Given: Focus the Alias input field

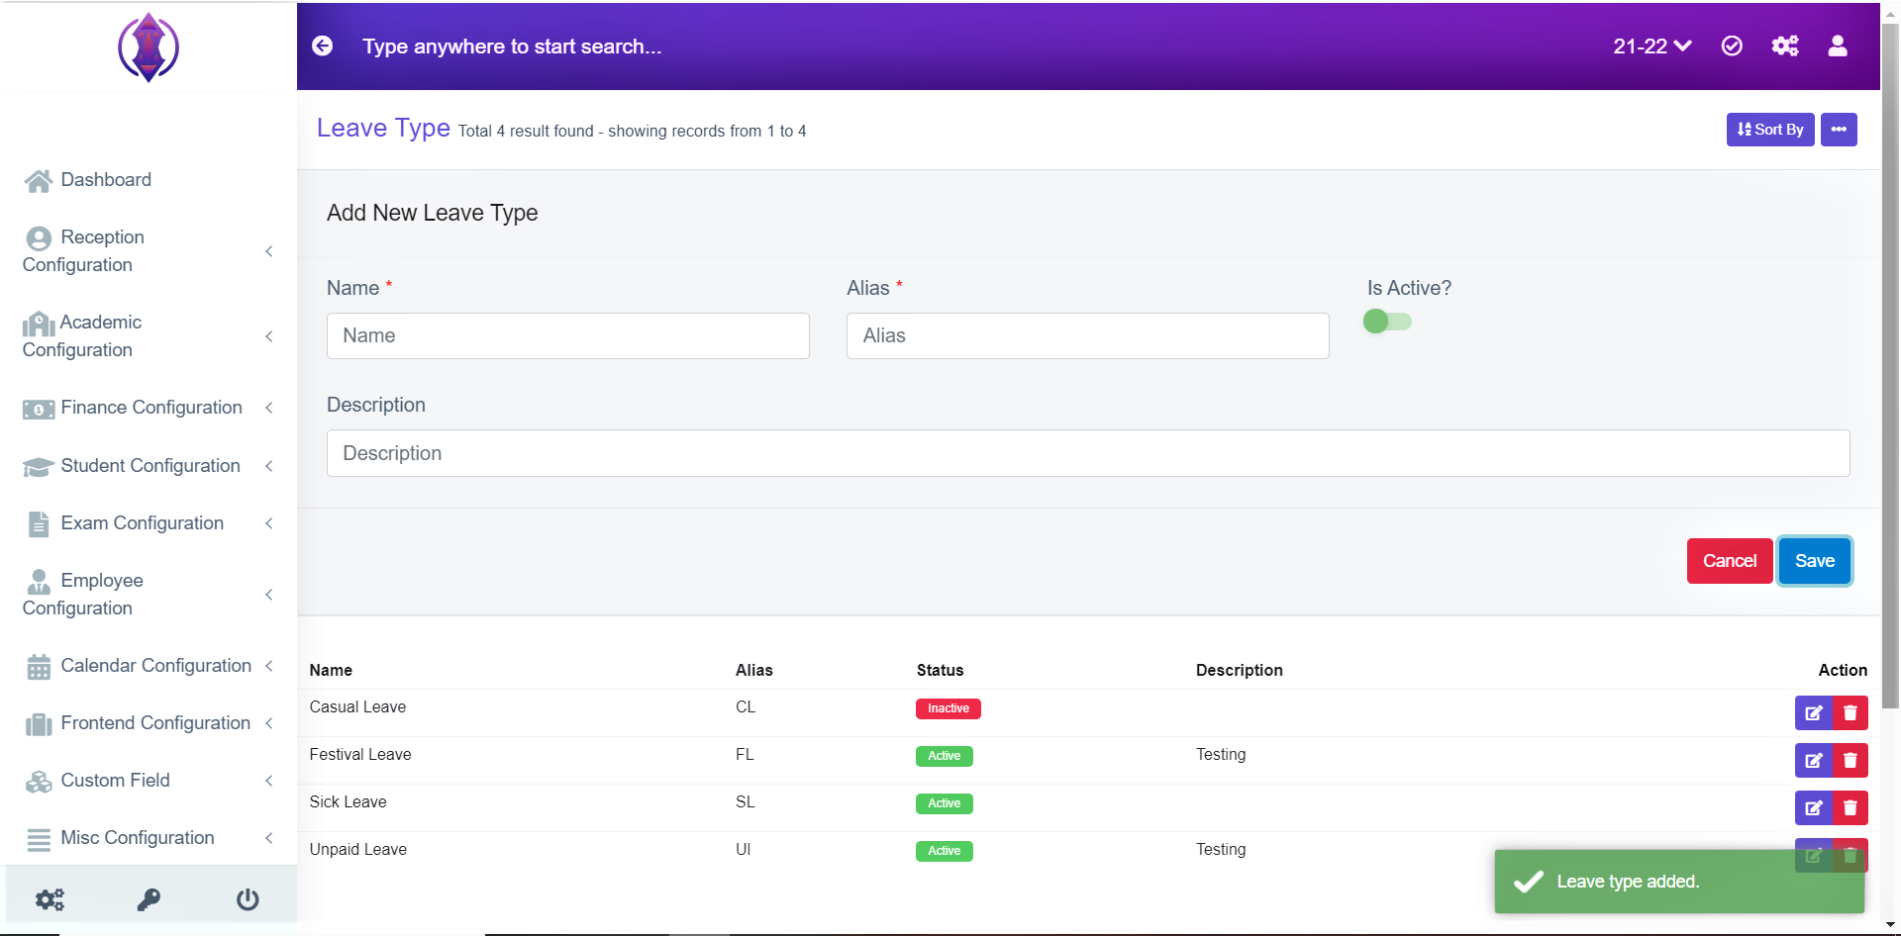Looking at the screenshot, I should (x=1087, y=335).
